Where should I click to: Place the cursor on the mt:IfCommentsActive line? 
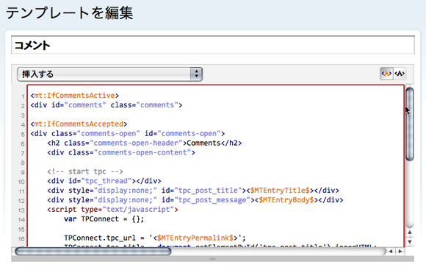coord(75,96)
